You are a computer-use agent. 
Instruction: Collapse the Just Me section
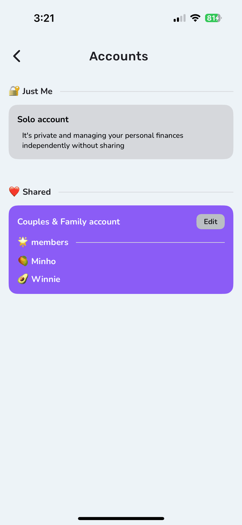click(37, 91)
